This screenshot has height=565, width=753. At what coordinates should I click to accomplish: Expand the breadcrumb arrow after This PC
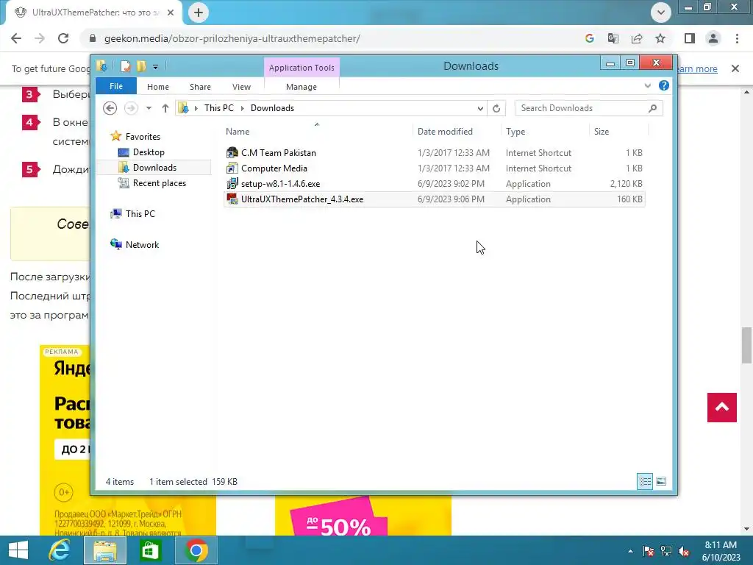[243, 108]
